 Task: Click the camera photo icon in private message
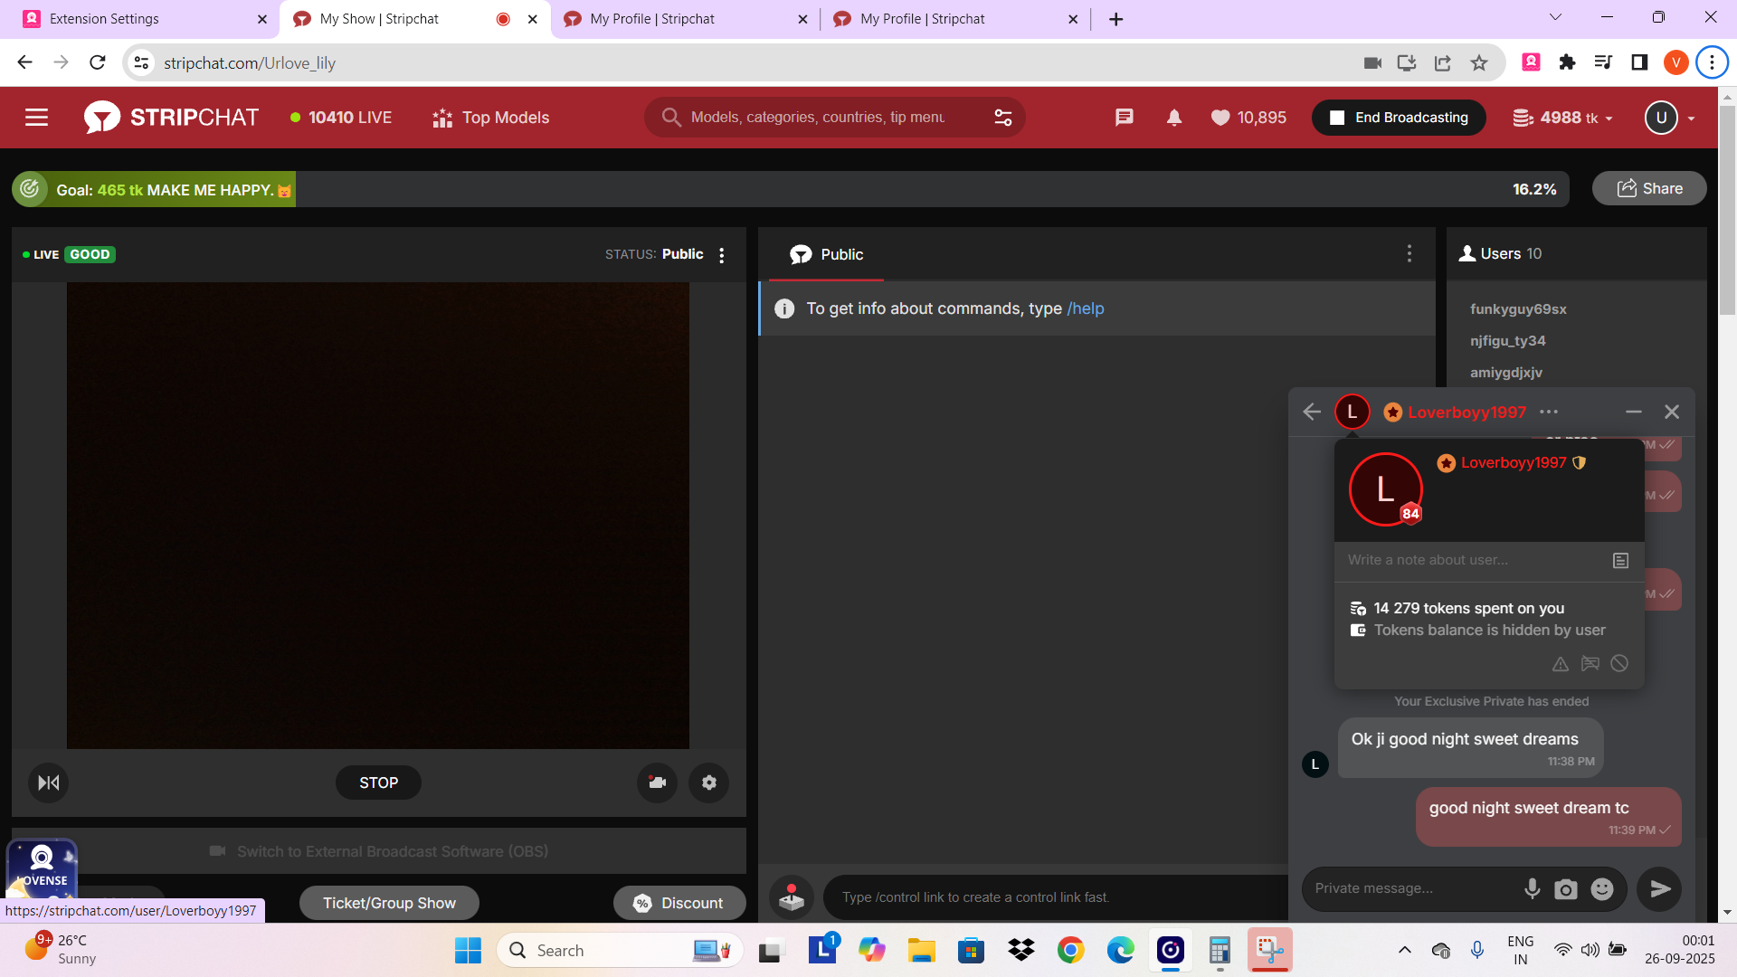click(1566, 889)
